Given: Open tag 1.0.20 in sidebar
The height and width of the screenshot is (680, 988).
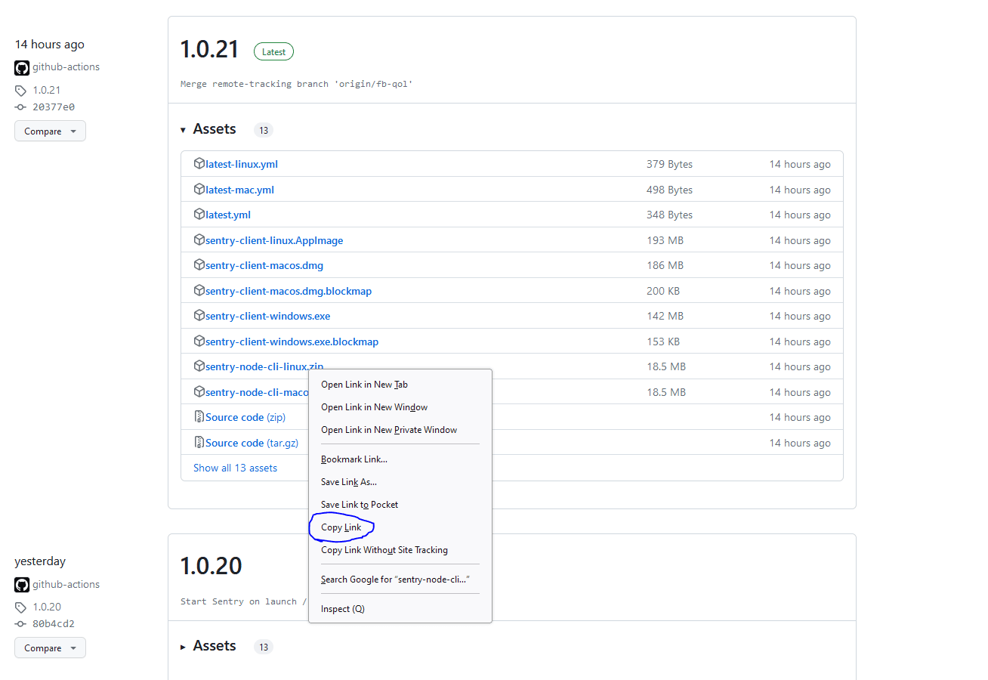Looking at the screenshot, I should pos(47,607).
